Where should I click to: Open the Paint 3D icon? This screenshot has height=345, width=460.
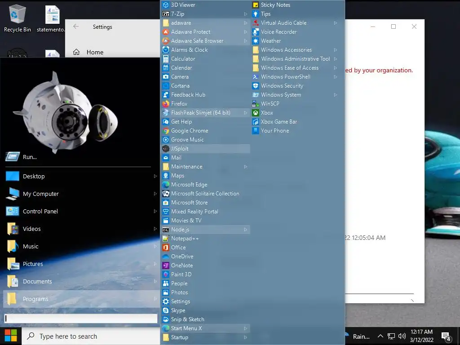(x=166, y=274)
